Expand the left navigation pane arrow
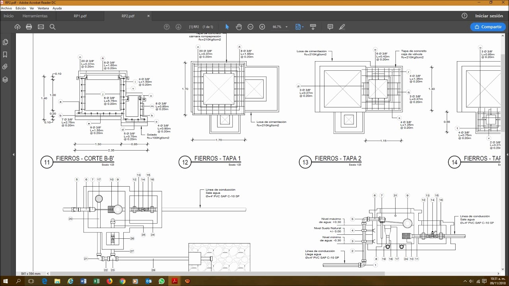Image resolution: width=509 pixels, height=286 pixels. (14, 154)
